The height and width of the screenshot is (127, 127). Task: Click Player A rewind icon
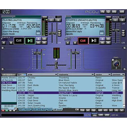(x=39, y=43)
